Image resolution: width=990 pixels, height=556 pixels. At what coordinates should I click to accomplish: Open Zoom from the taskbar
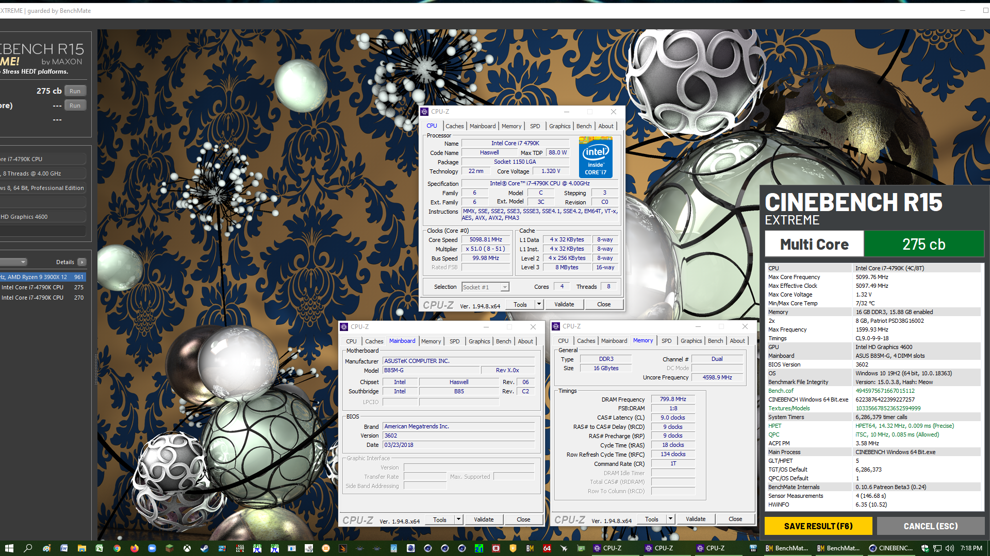tap(152, 548)
